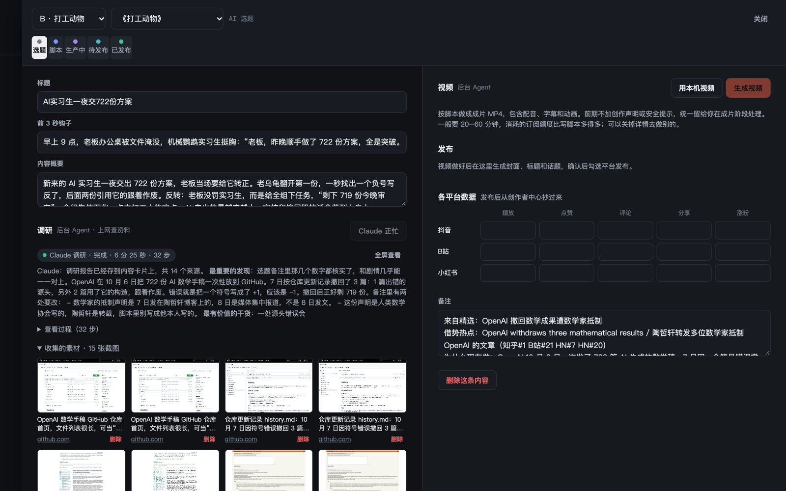This screenshot has width=786, height=491.
Task: Delete the fourth screenshot via 删除
Action: tap(397, 439)
